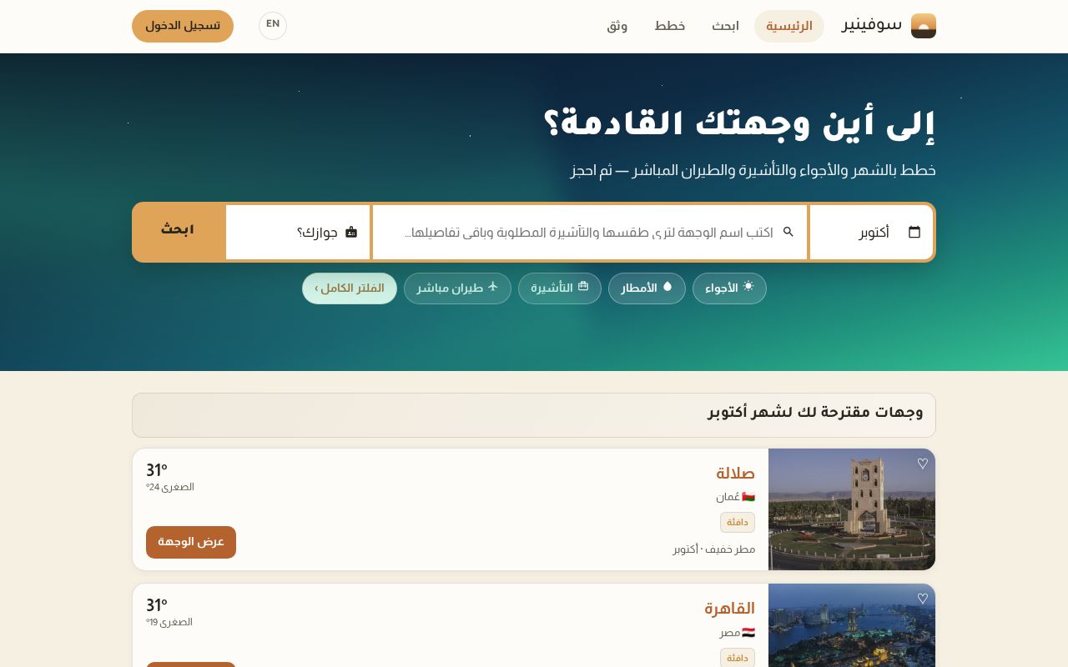Click the الصغرى 24° low temperature

170,487
